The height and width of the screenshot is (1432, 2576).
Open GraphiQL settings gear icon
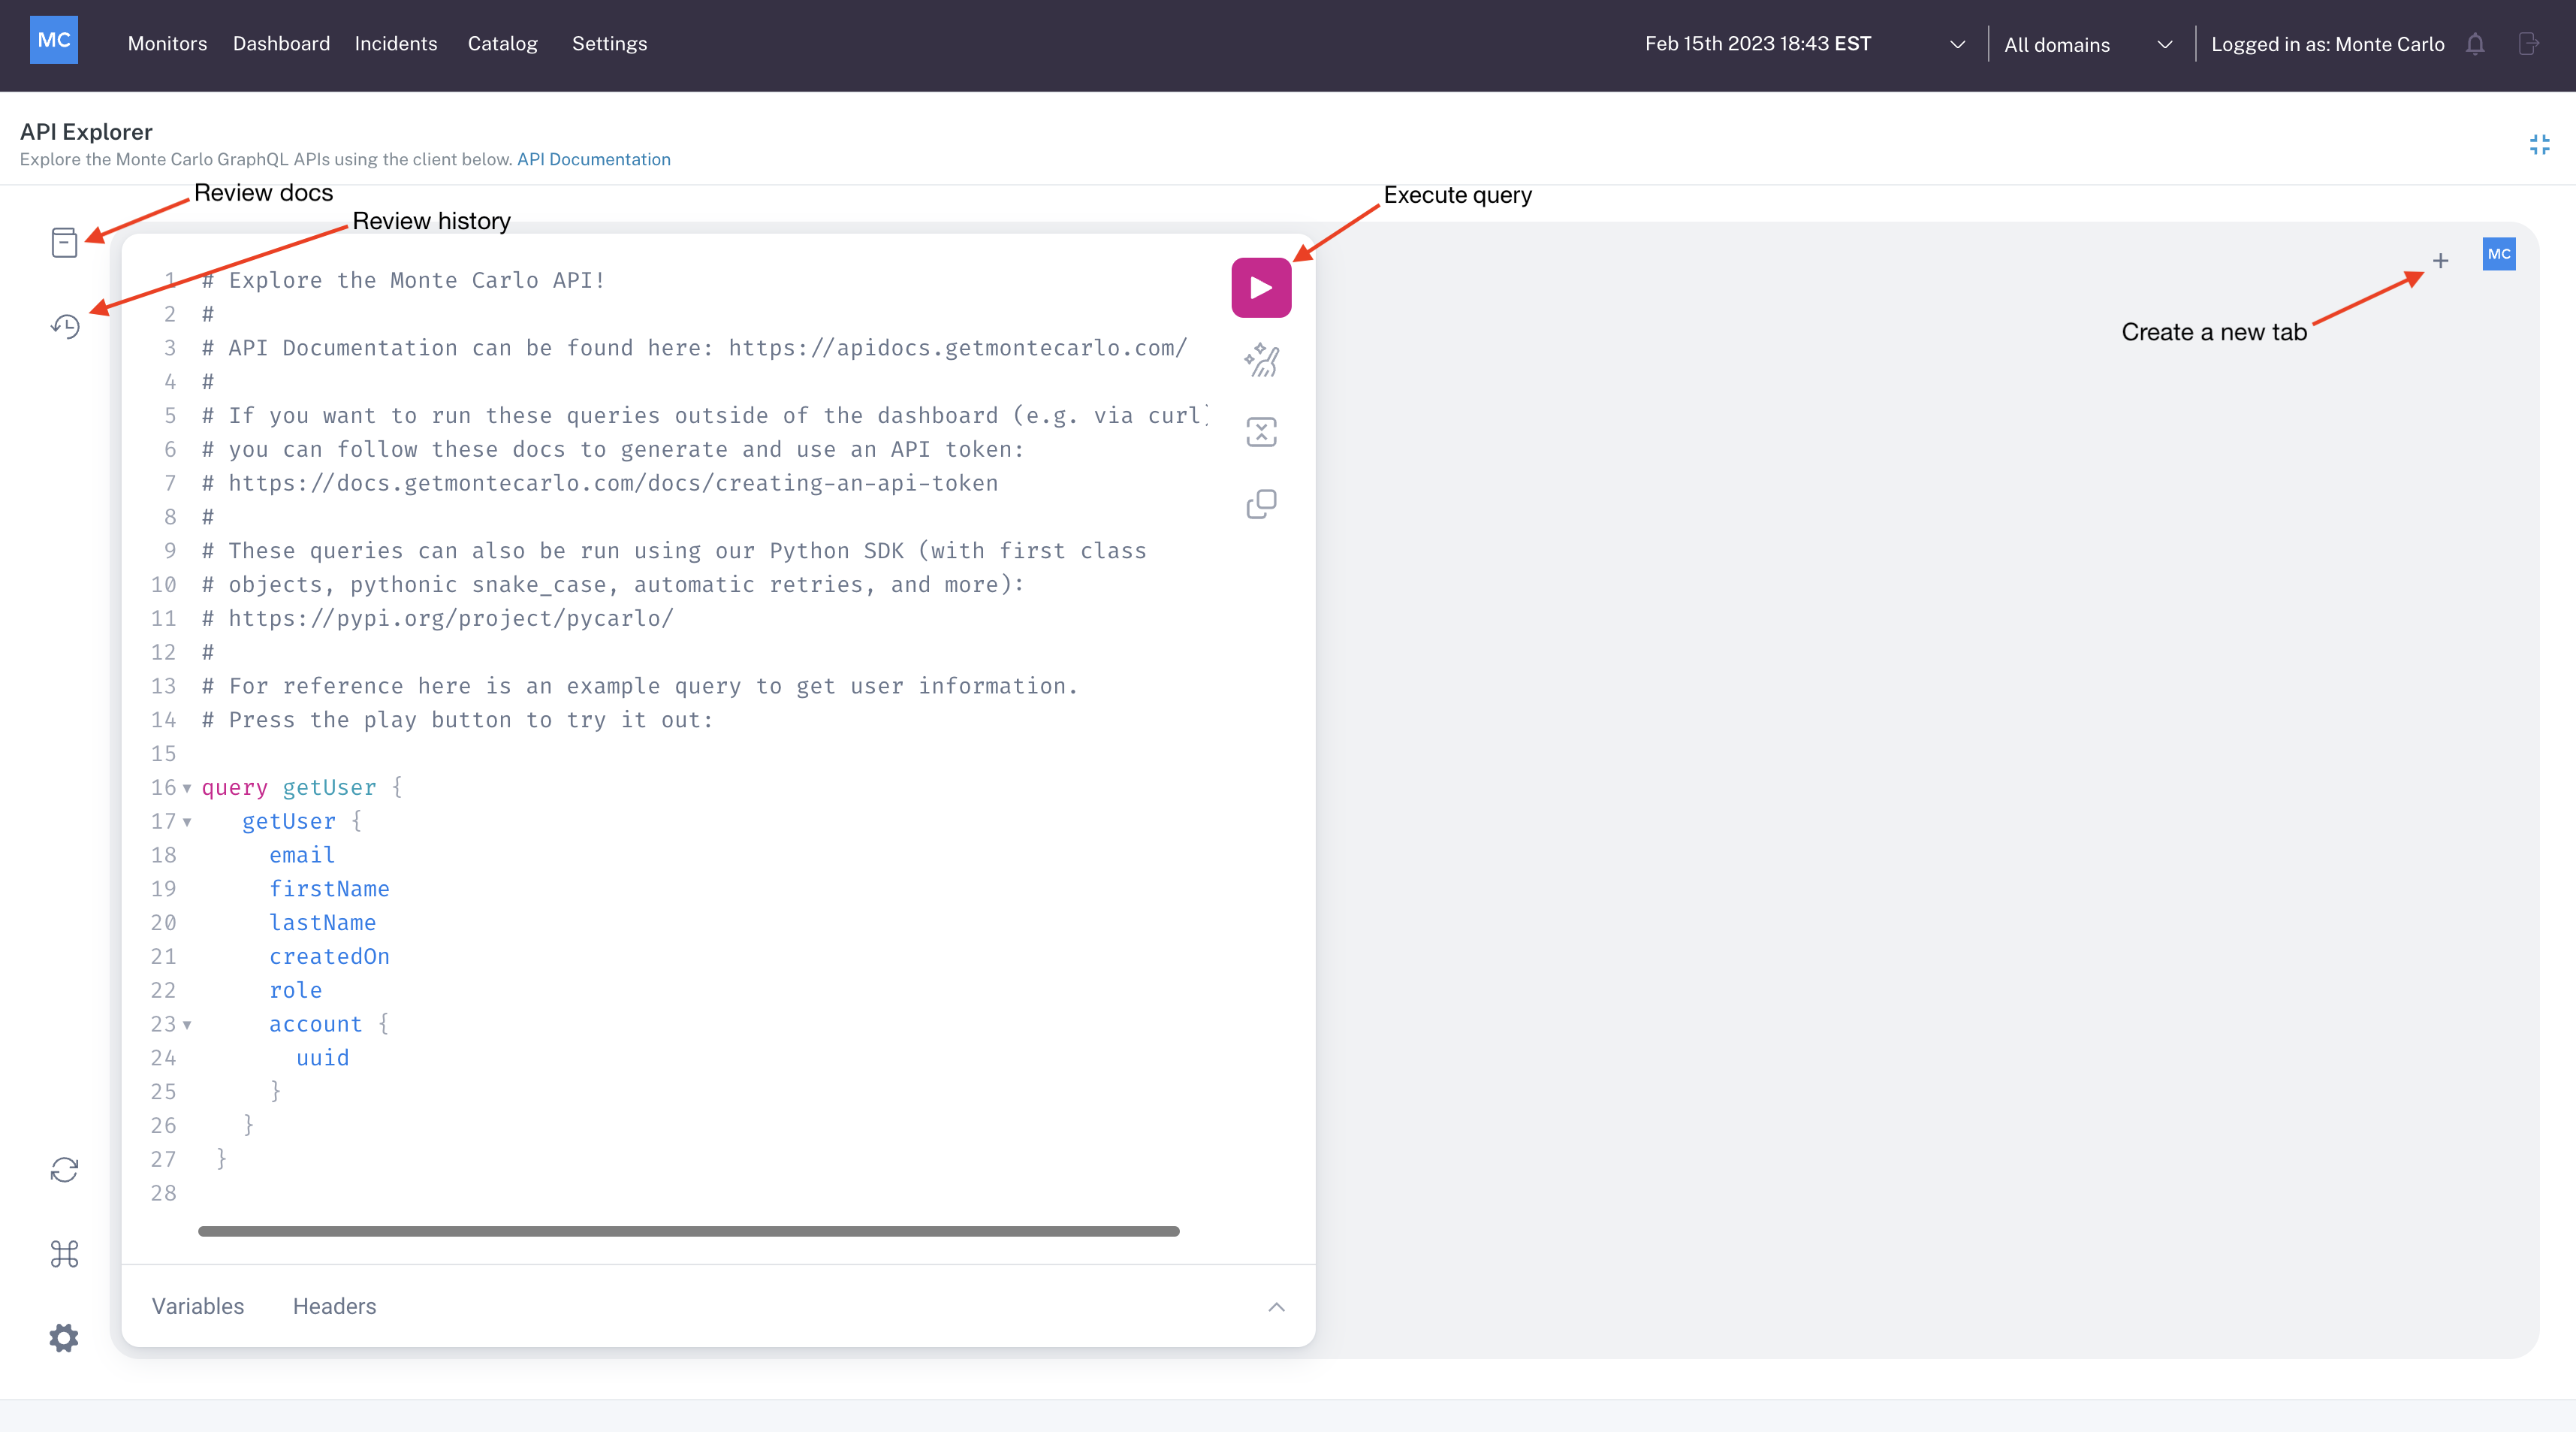click(64, 1338)
